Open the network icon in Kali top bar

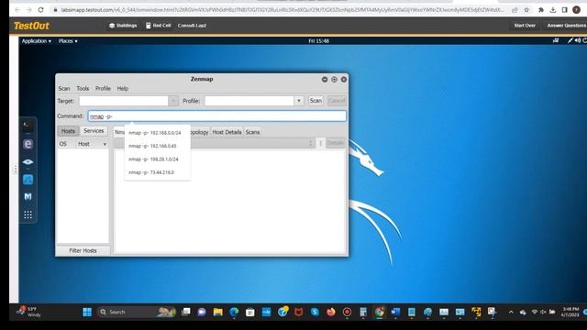[x=556, y=40]
